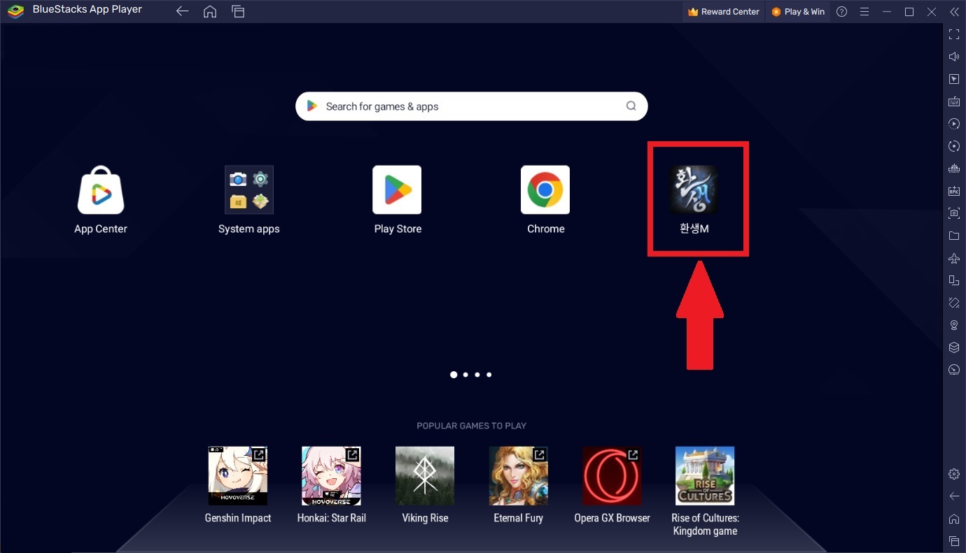
Task: Open the hamburger menu in the title bar
Action: point(864,12)
